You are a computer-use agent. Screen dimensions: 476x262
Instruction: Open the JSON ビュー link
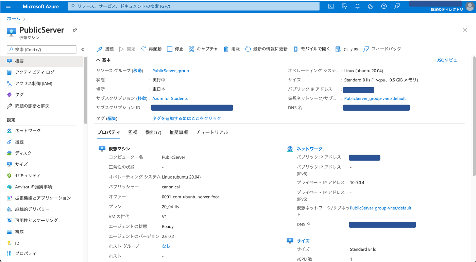point(449,60)
